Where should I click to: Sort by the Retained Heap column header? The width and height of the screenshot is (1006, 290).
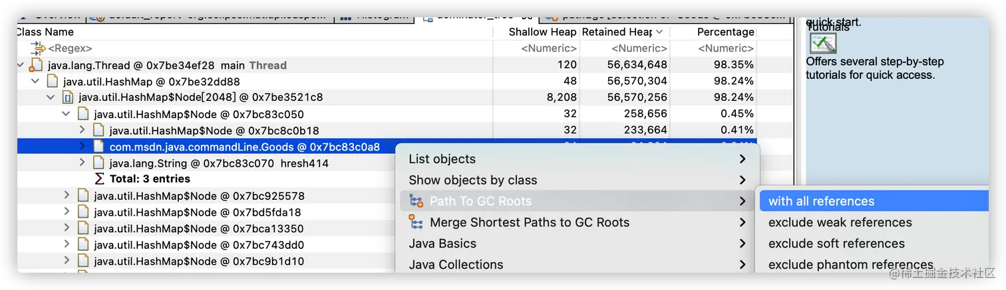(x=624, y=32)
